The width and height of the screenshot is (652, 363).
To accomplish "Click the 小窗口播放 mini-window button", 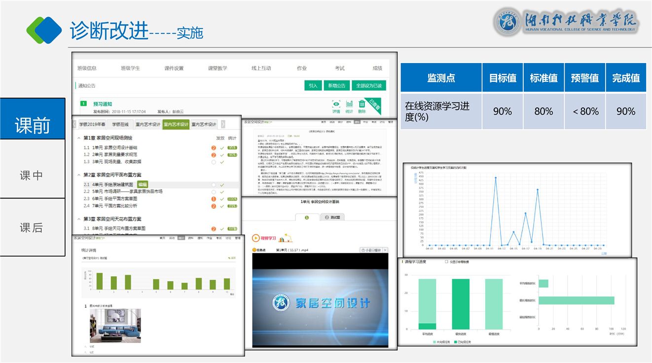I will click(371, 250).
